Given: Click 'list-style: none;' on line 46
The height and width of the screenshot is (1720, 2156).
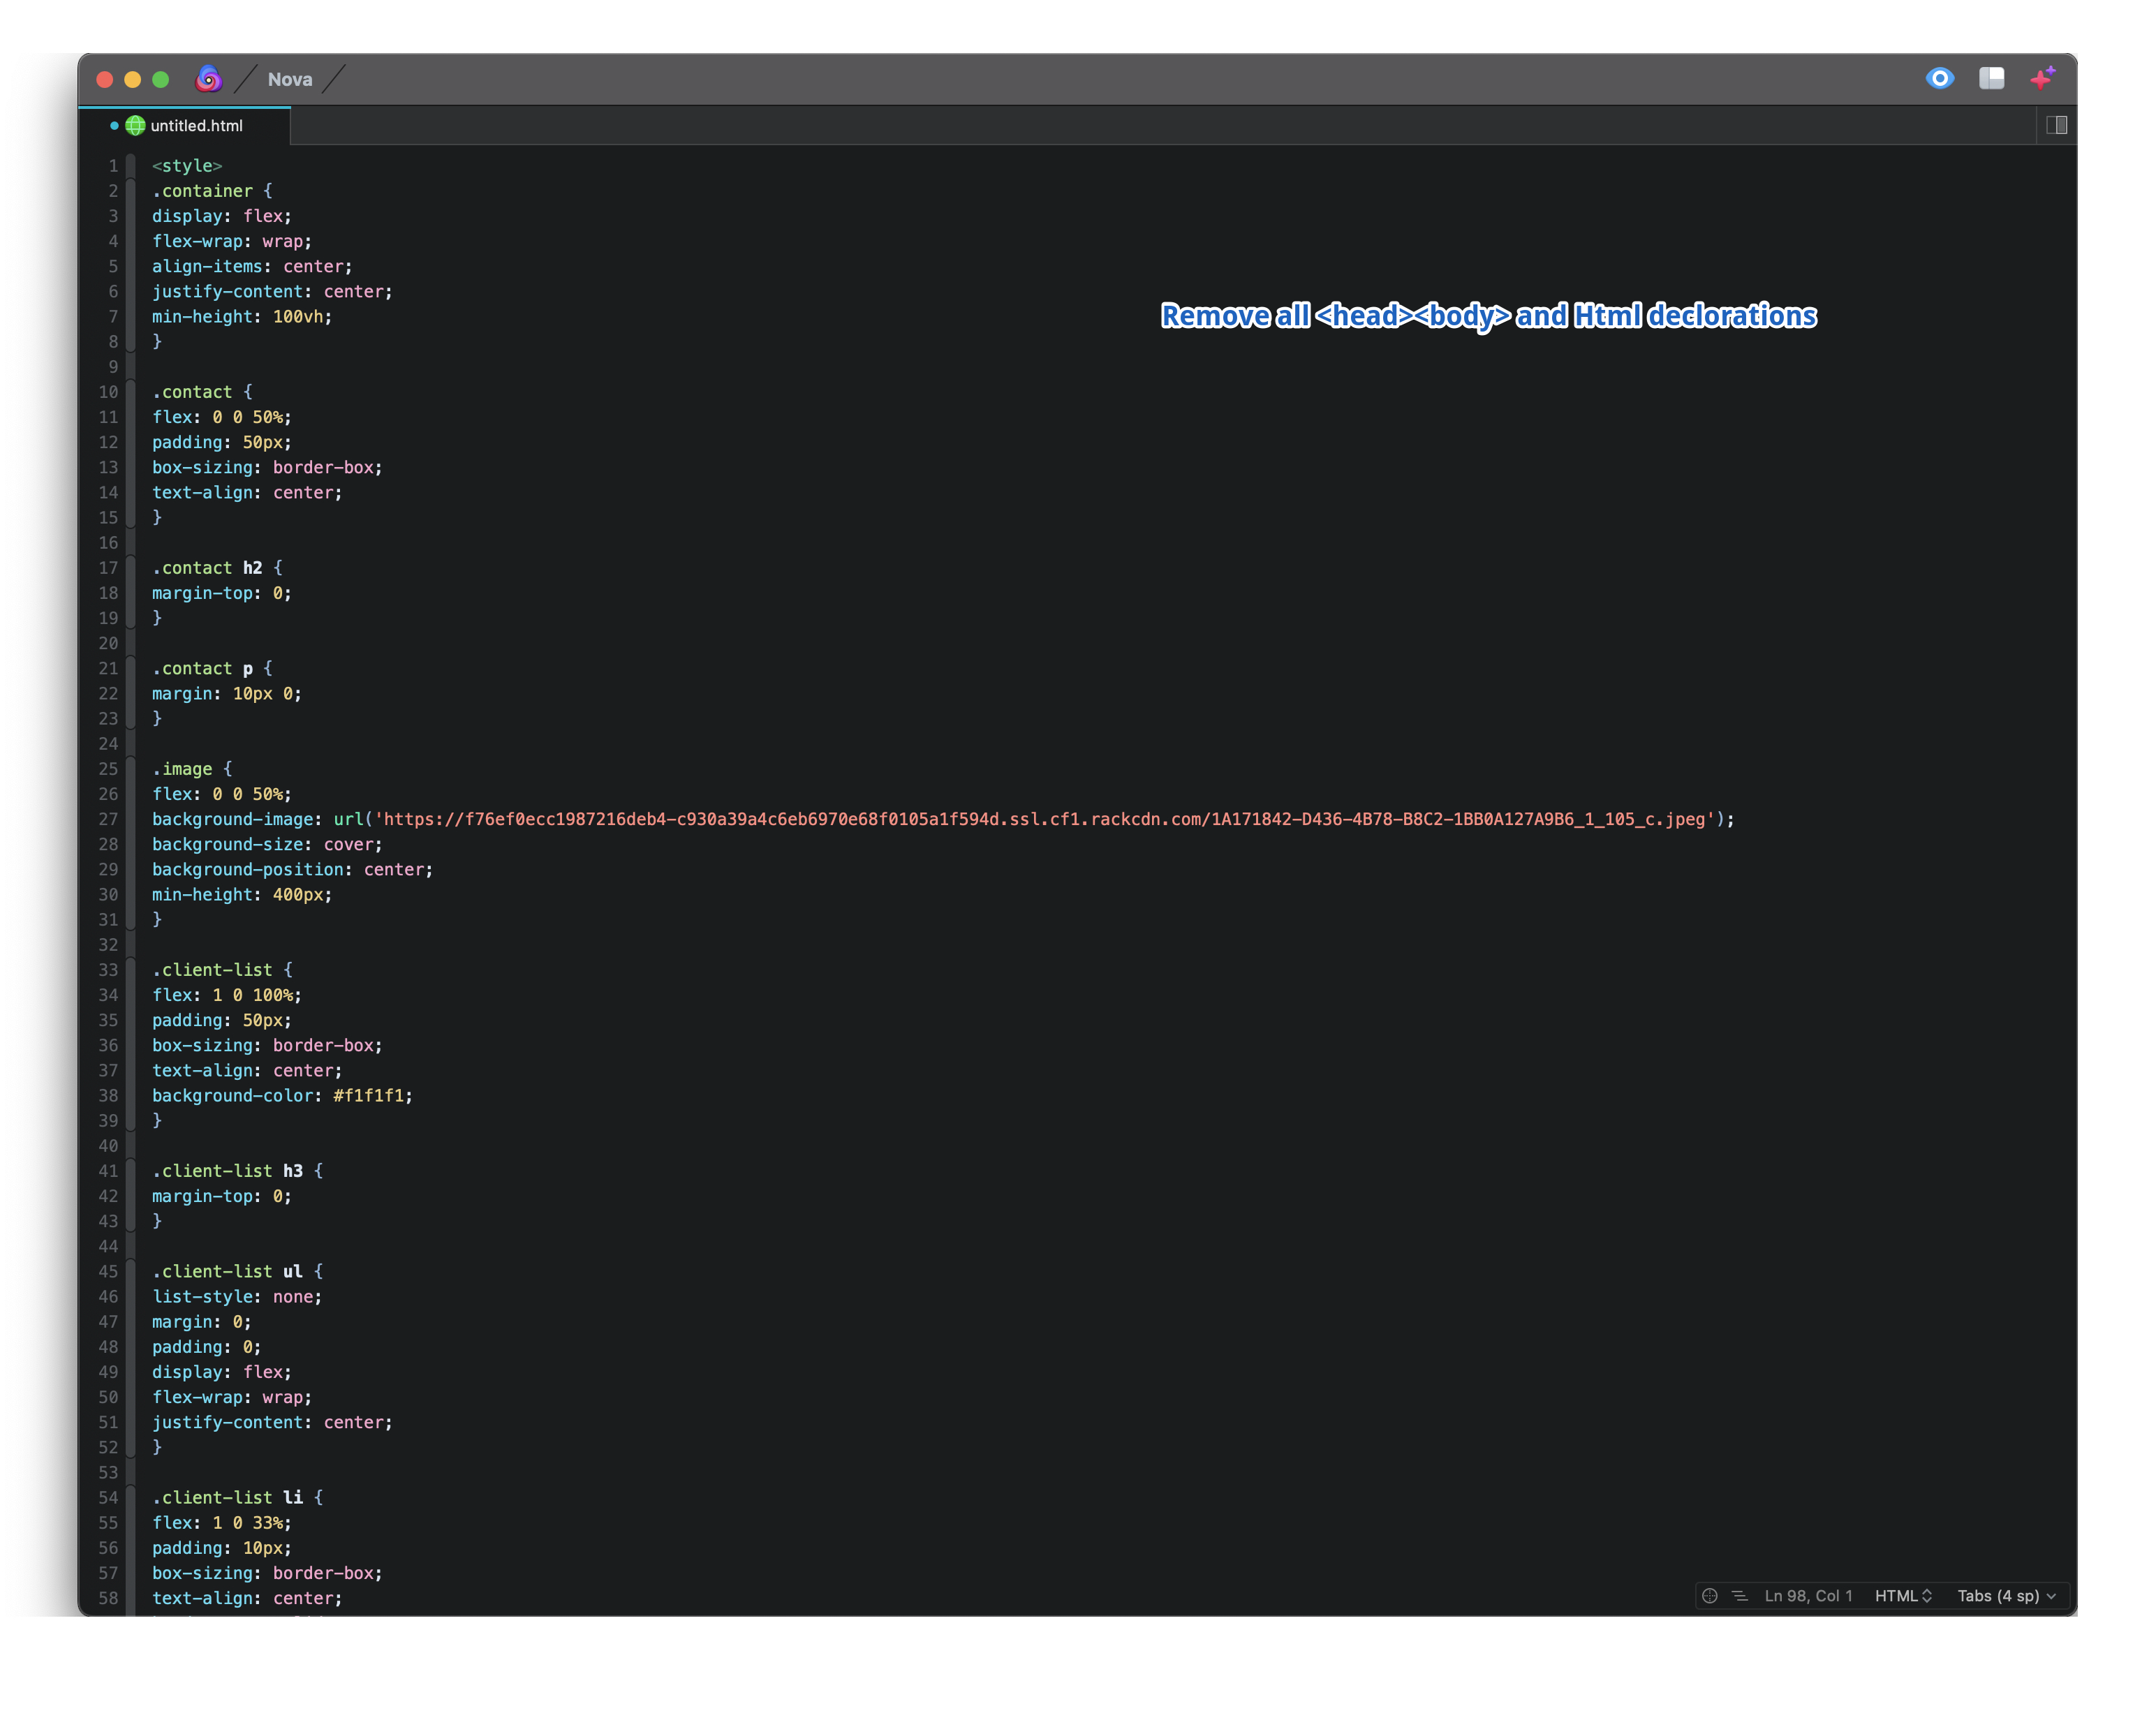Looking at the screenshot, I should [237, 1296].
